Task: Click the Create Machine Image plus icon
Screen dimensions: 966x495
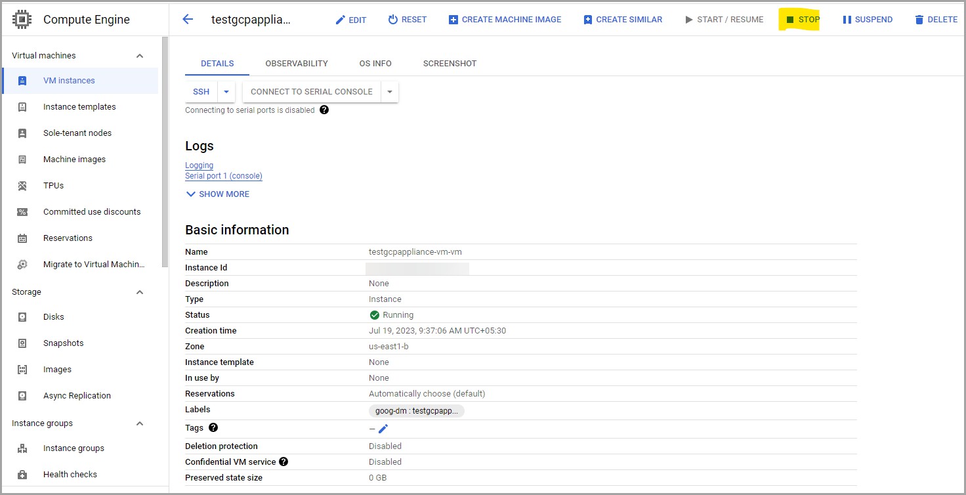Action: click(453, 20)
